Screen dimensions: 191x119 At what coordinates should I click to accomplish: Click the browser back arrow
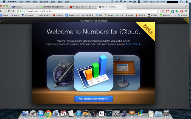(x=1, y=11)
